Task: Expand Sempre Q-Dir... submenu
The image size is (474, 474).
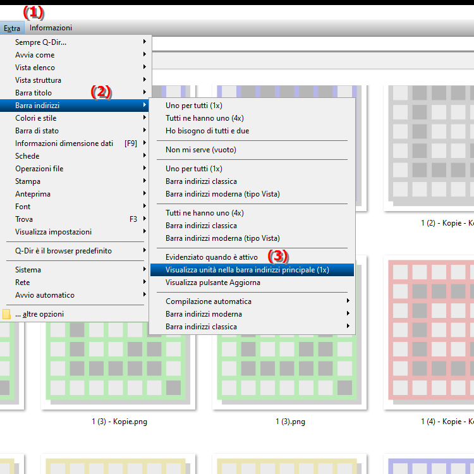Action: pyautogui.click(x=75, y=42)
